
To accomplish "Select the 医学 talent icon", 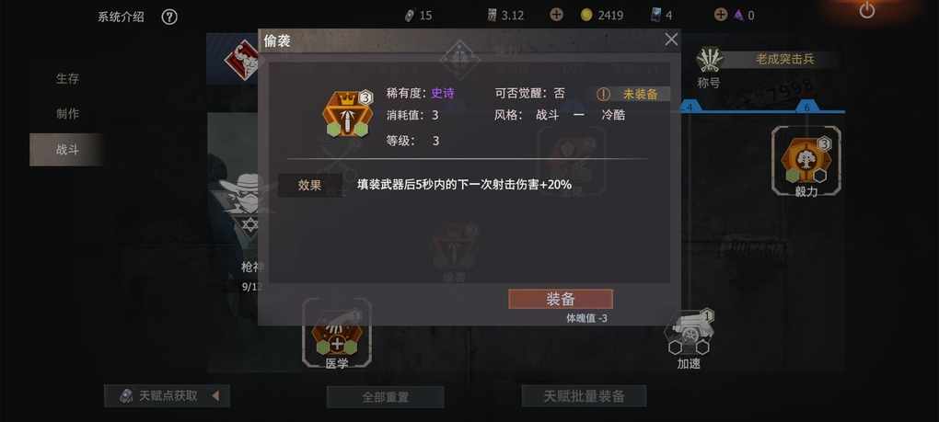I will pos(337,332).
